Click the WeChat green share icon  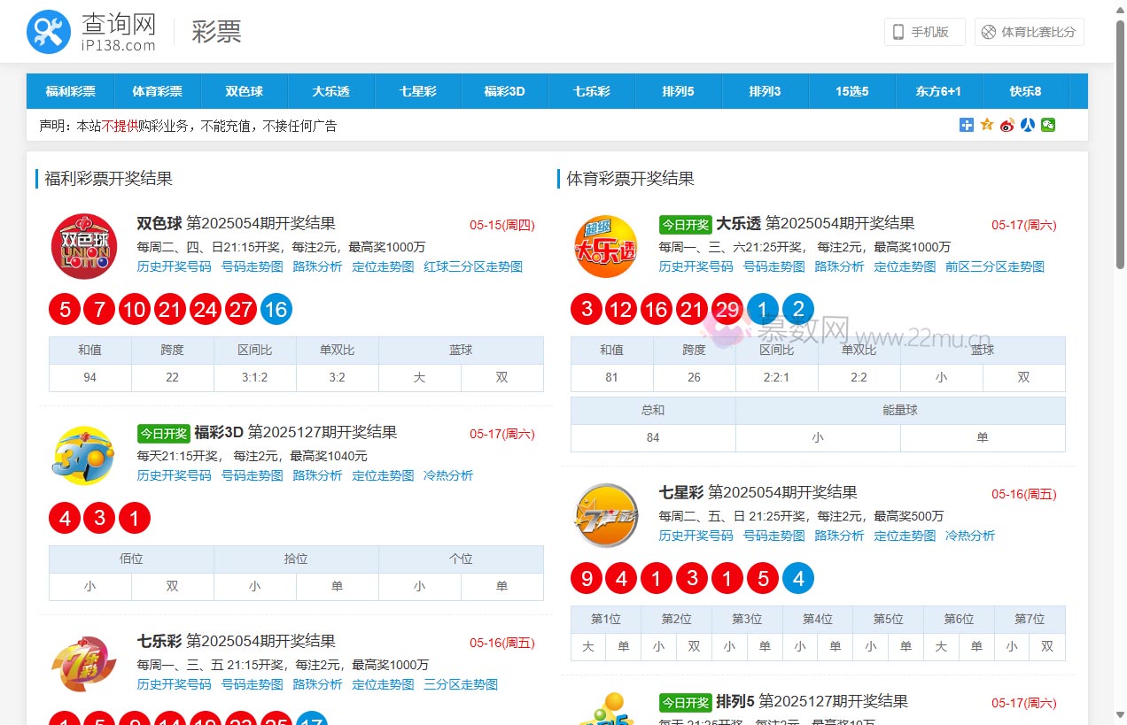1047,125
